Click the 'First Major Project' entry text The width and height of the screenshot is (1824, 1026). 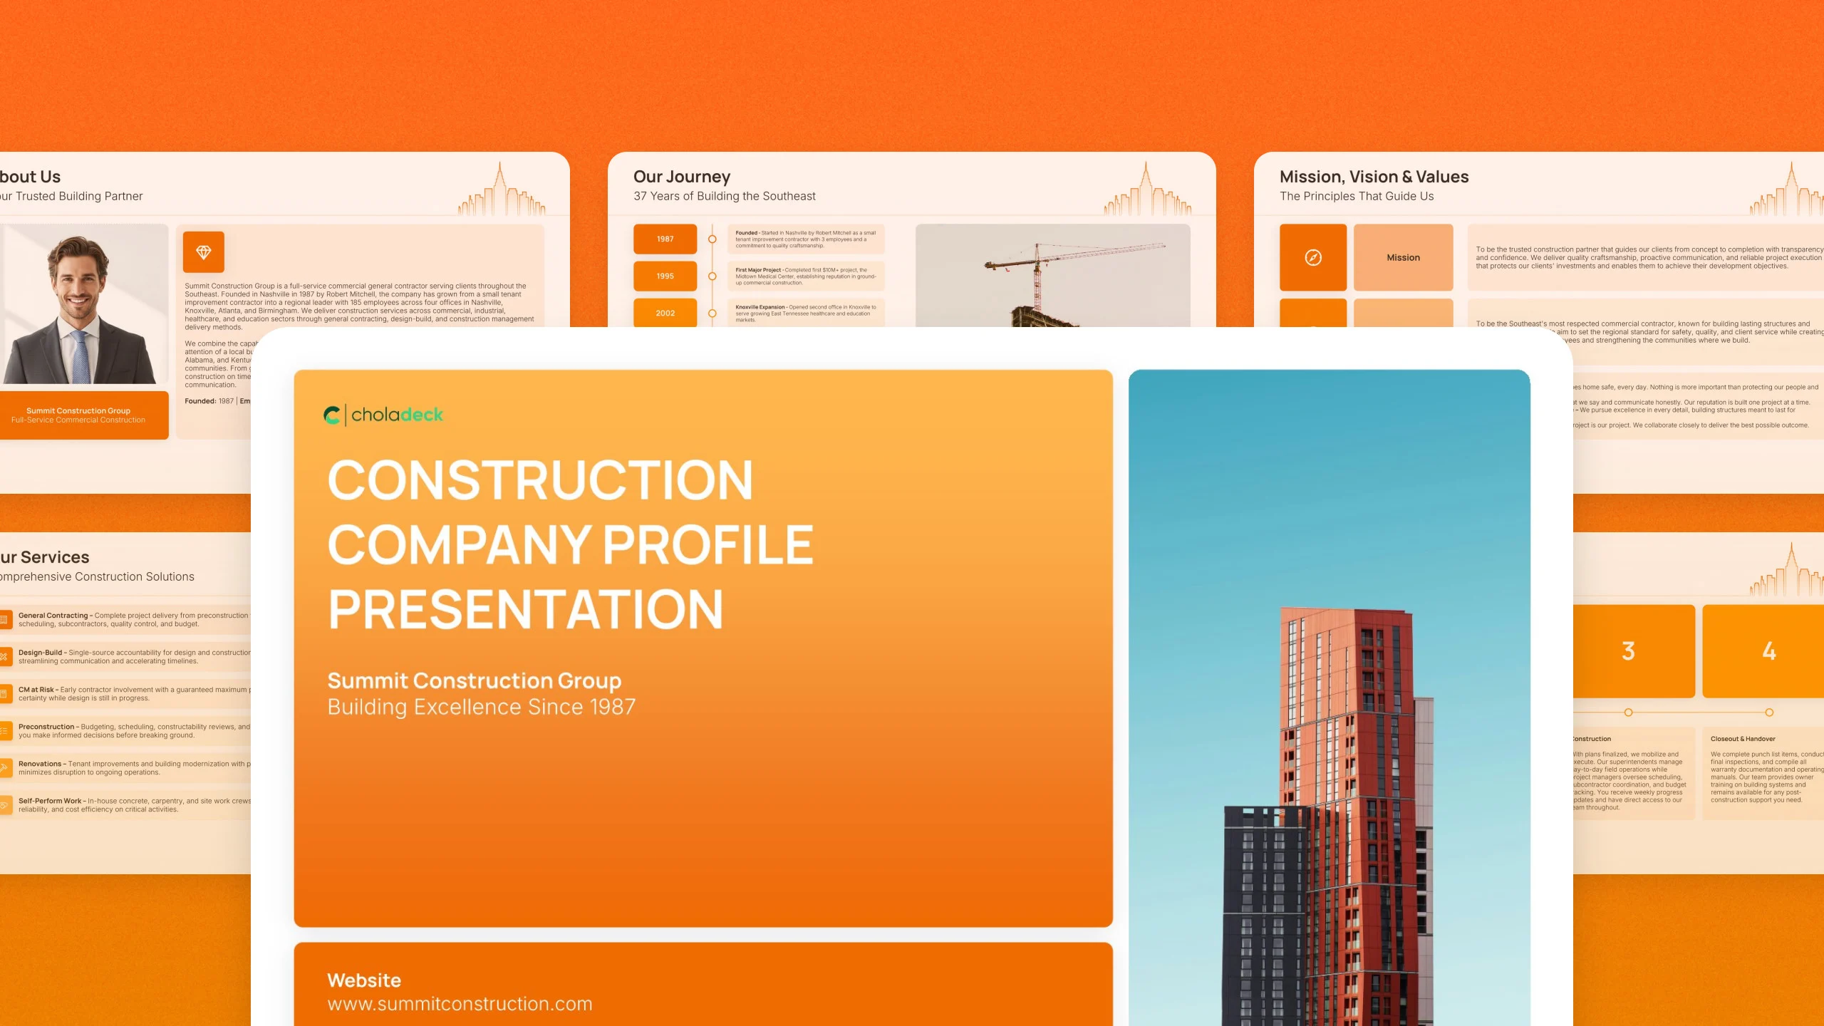coord(806,276)
